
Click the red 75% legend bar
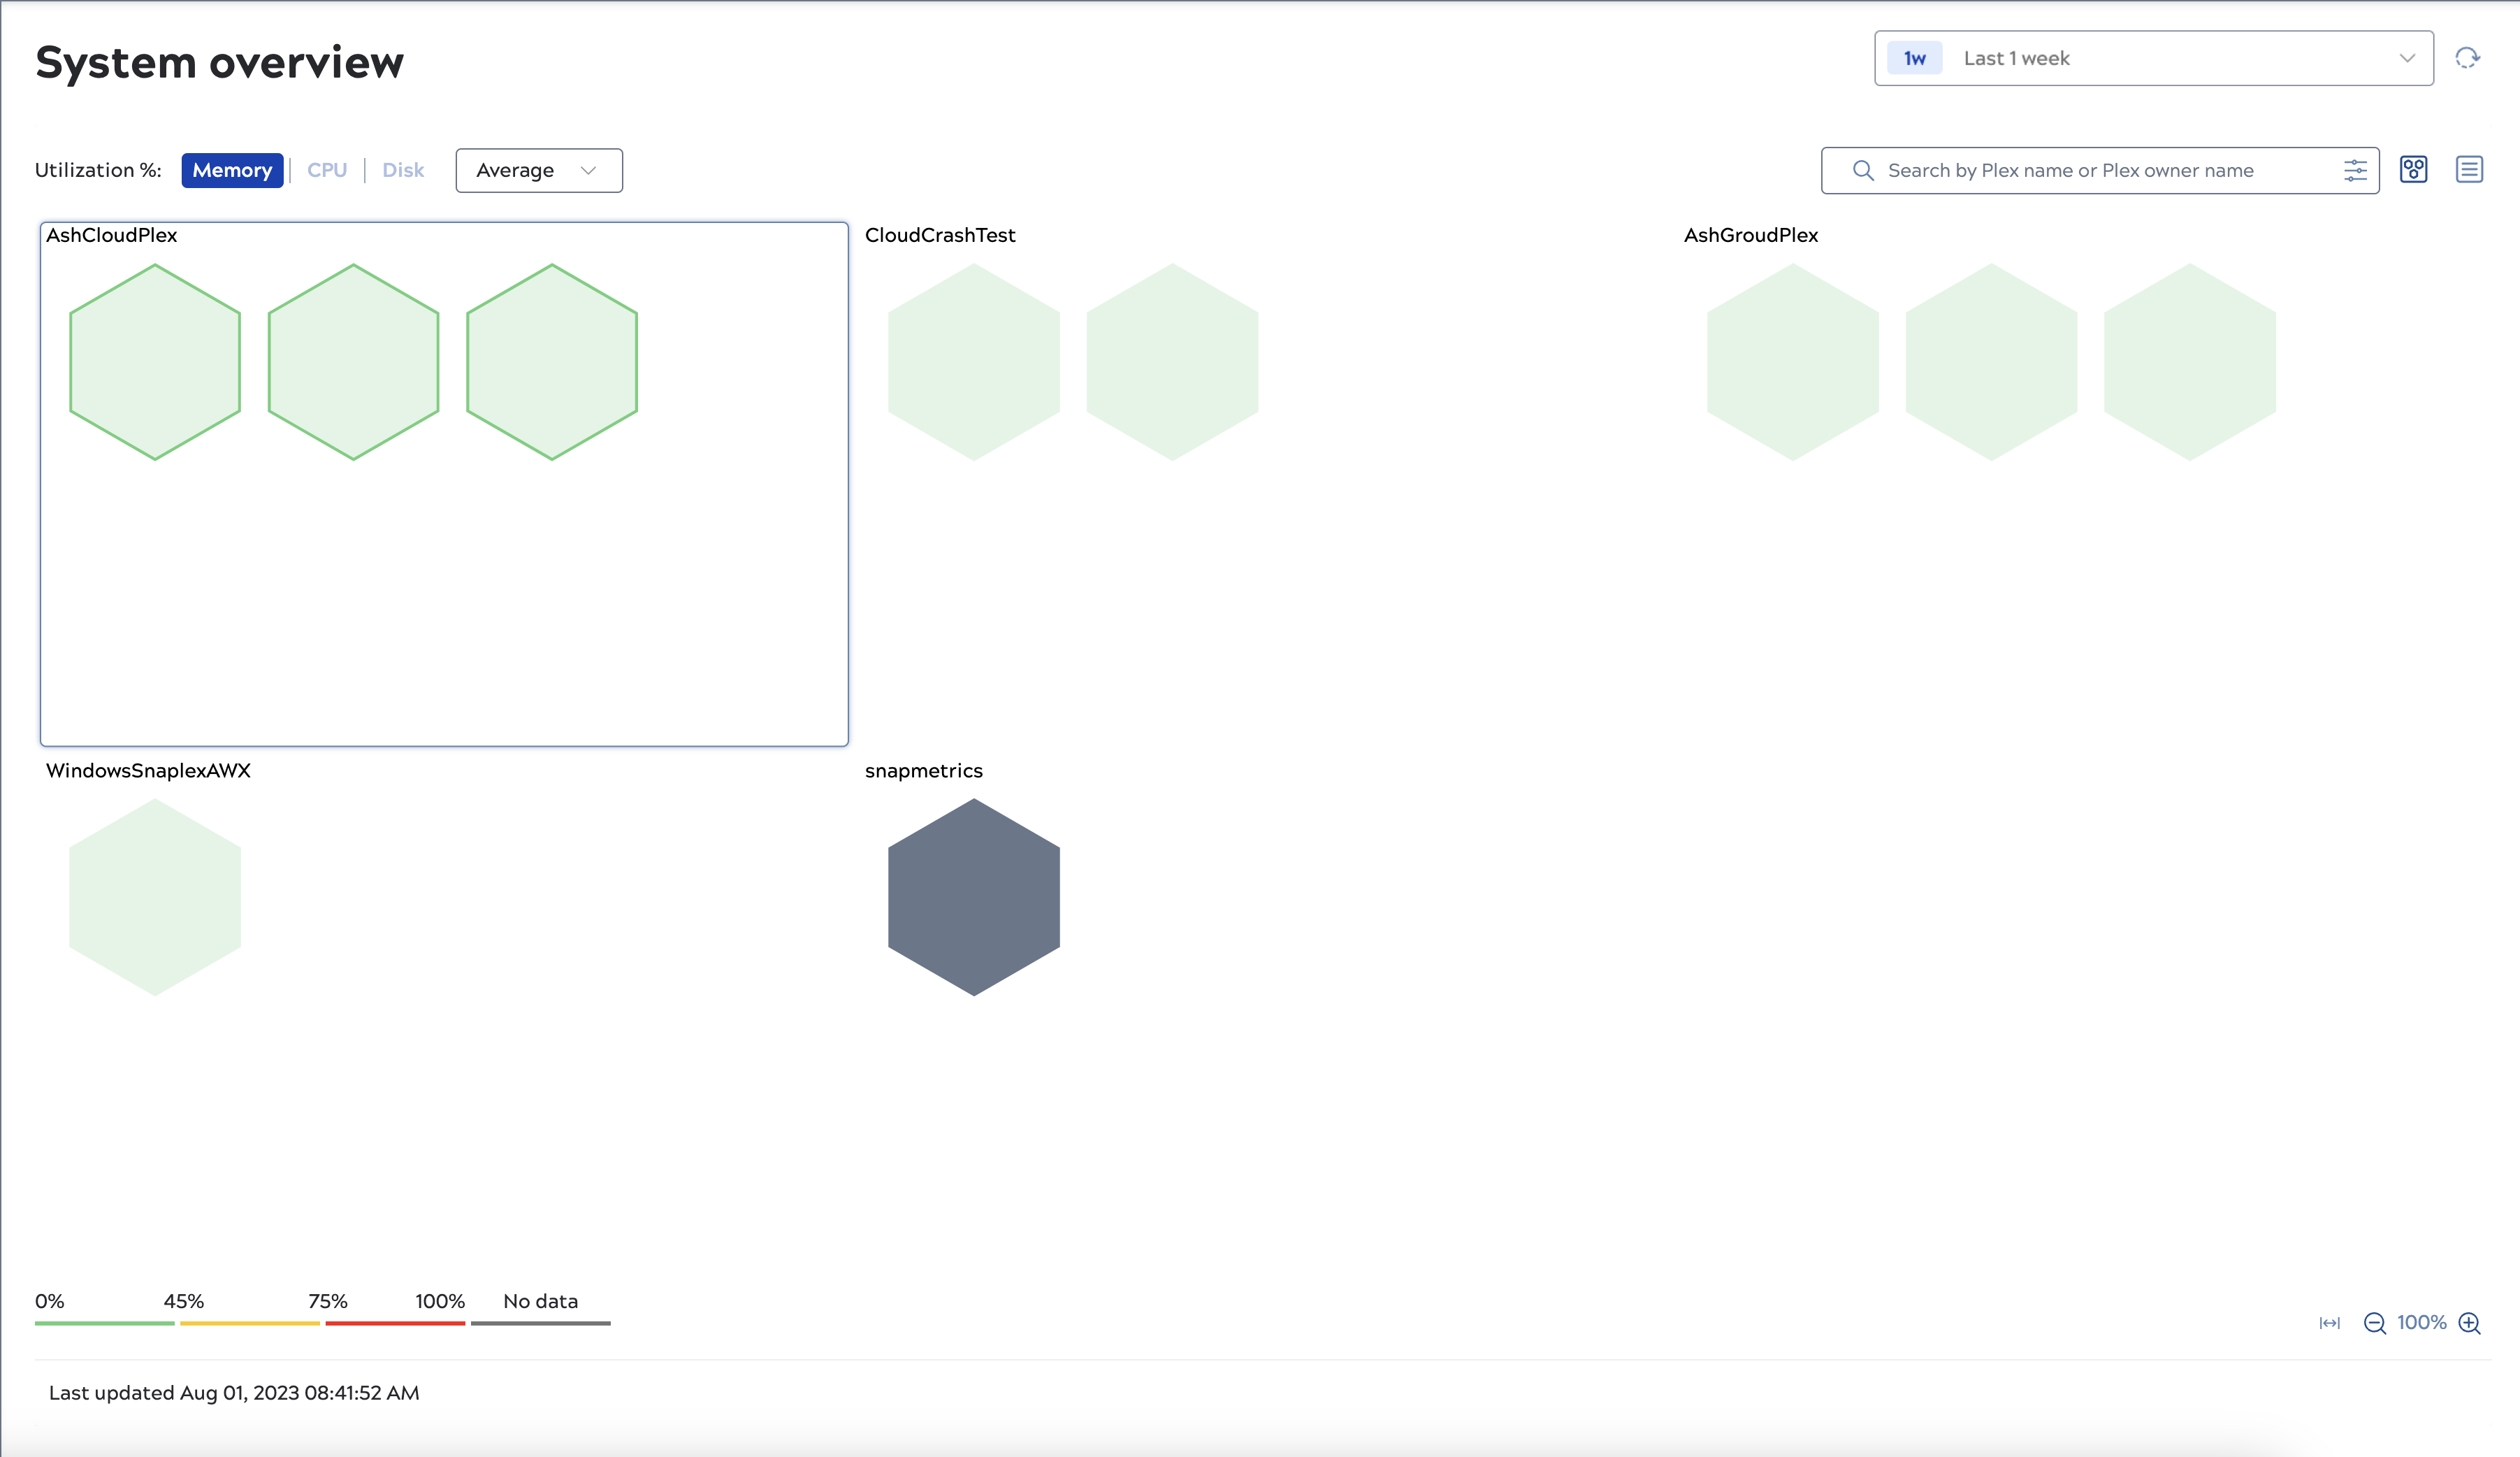(x=395, y=1323)
